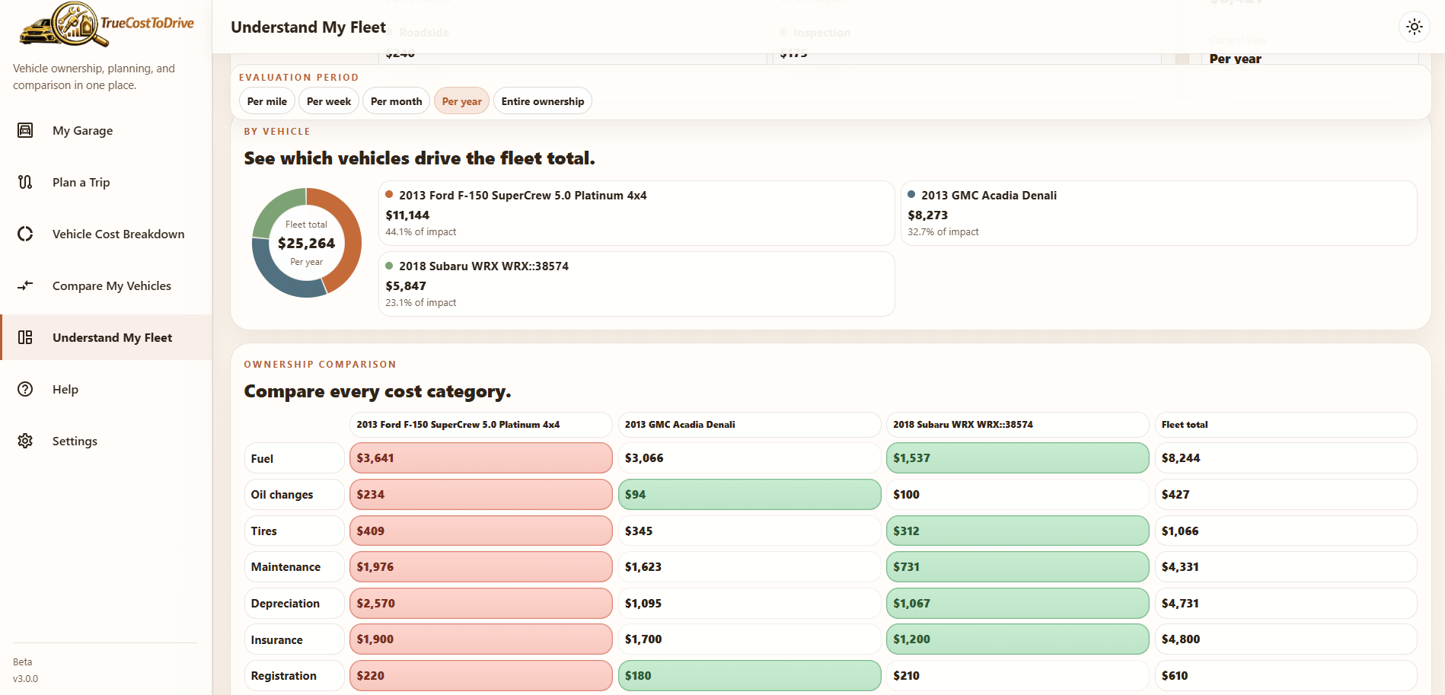1445x695 pixels.
Task: Click the $25,264 fleet total value
Action: (x=307, y=244)
